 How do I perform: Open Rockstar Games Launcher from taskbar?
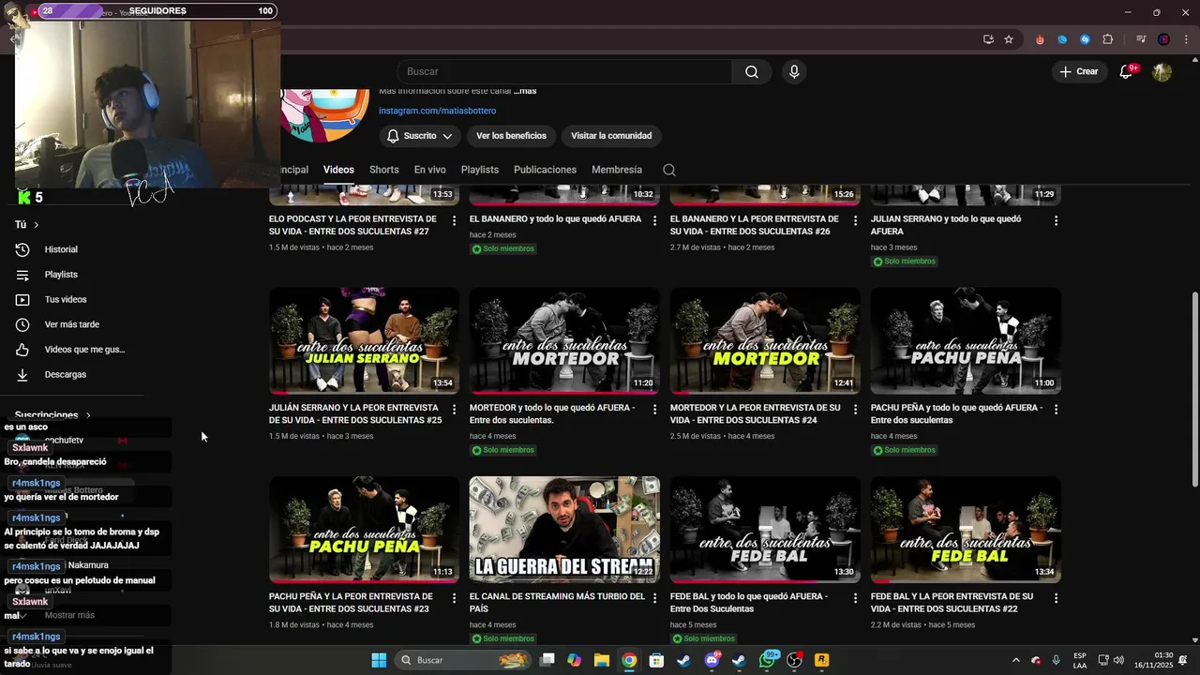click(x=822, y=660)
